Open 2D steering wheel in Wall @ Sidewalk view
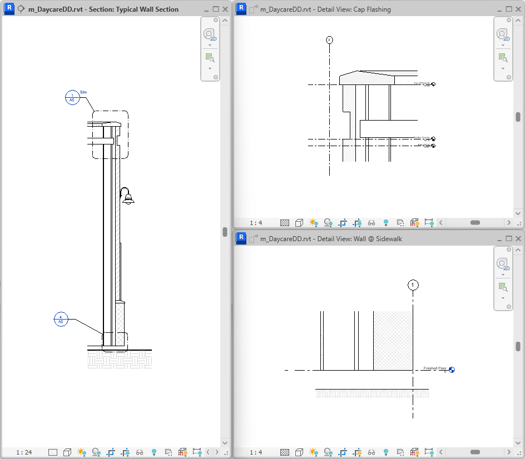 [503, 265]
